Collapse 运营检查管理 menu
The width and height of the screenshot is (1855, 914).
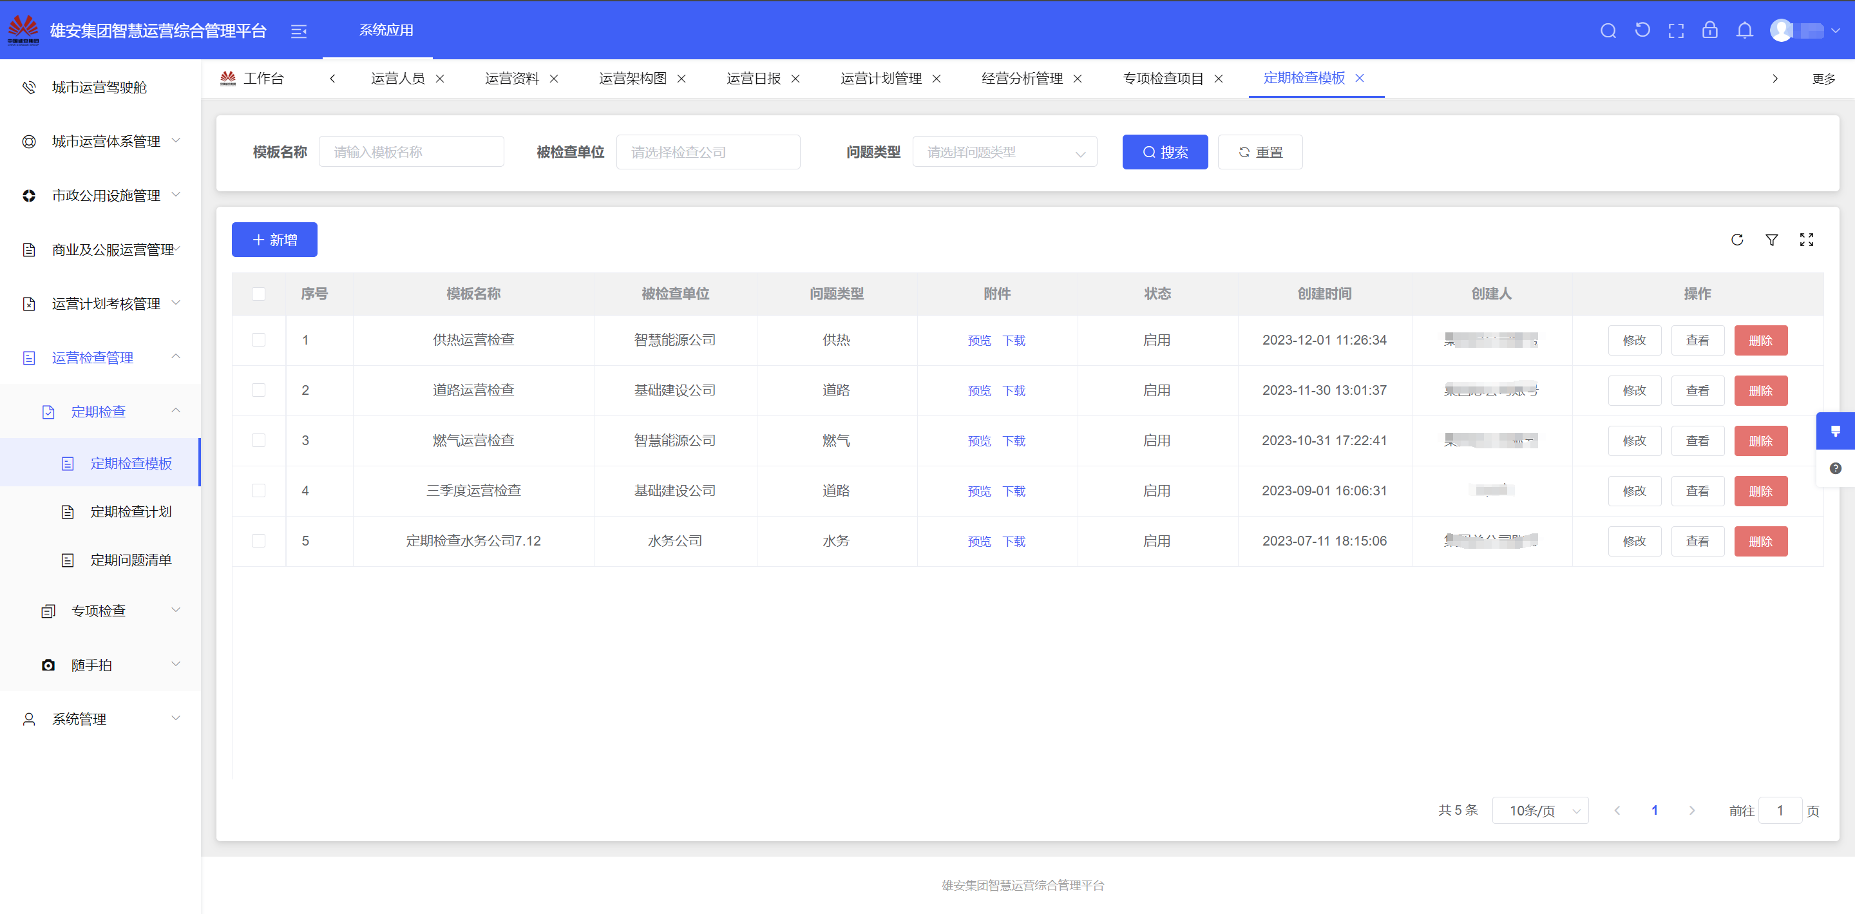point(101,357)
